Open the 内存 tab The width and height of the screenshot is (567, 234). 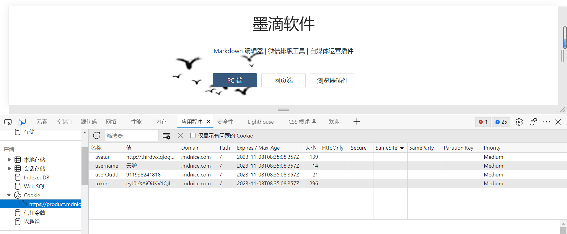pos(162,122)
